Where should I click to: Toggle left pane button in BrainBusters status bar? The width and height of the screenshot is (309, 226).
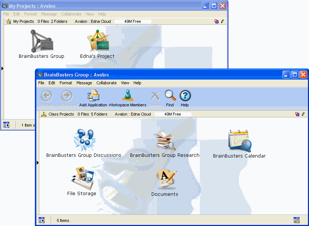coord(42,220)
